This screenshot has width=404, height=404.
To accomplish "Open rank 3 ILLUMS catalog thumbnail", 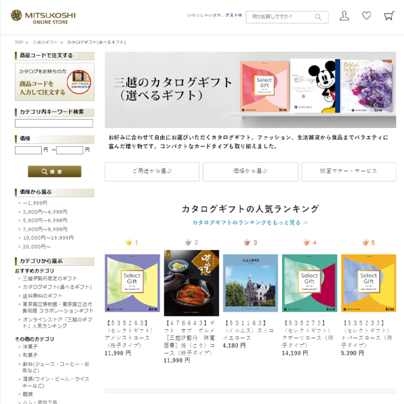I will coord(250,283).
